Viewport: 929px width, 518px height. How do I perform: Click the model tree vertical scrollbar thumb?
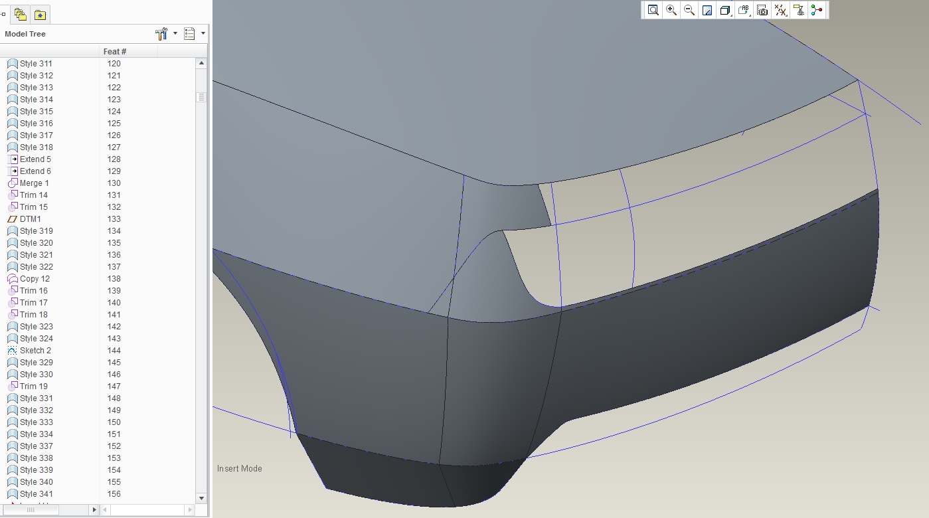pyautogui.click(x=202, y=97)
